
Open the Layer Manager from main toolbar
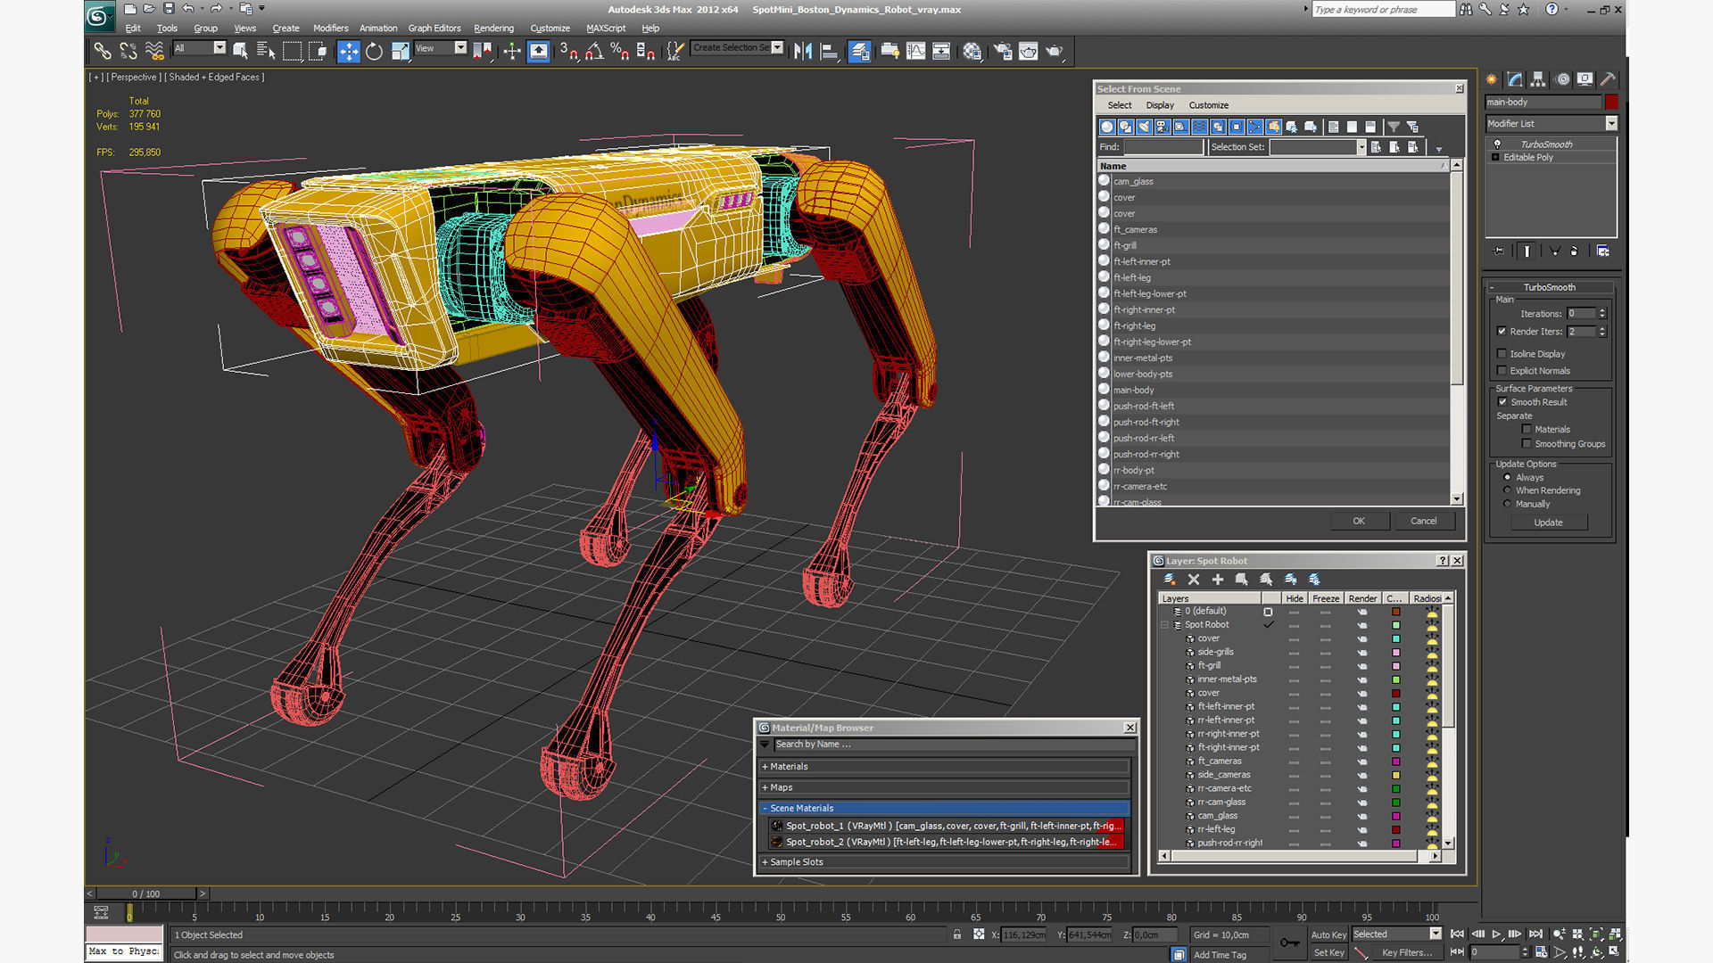click(859, 51)
